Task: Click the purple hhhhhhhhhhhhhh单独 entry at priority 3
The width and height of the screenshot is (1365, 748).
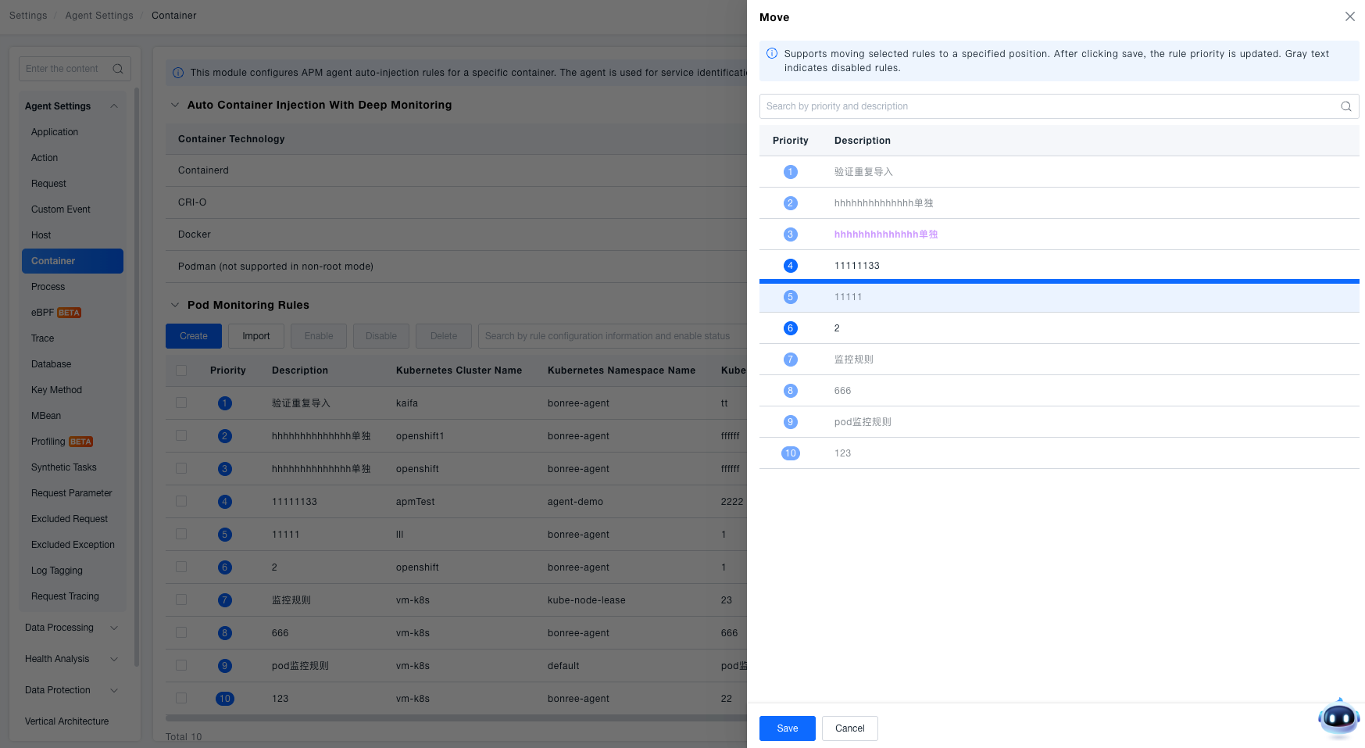Action: point(886,234)
